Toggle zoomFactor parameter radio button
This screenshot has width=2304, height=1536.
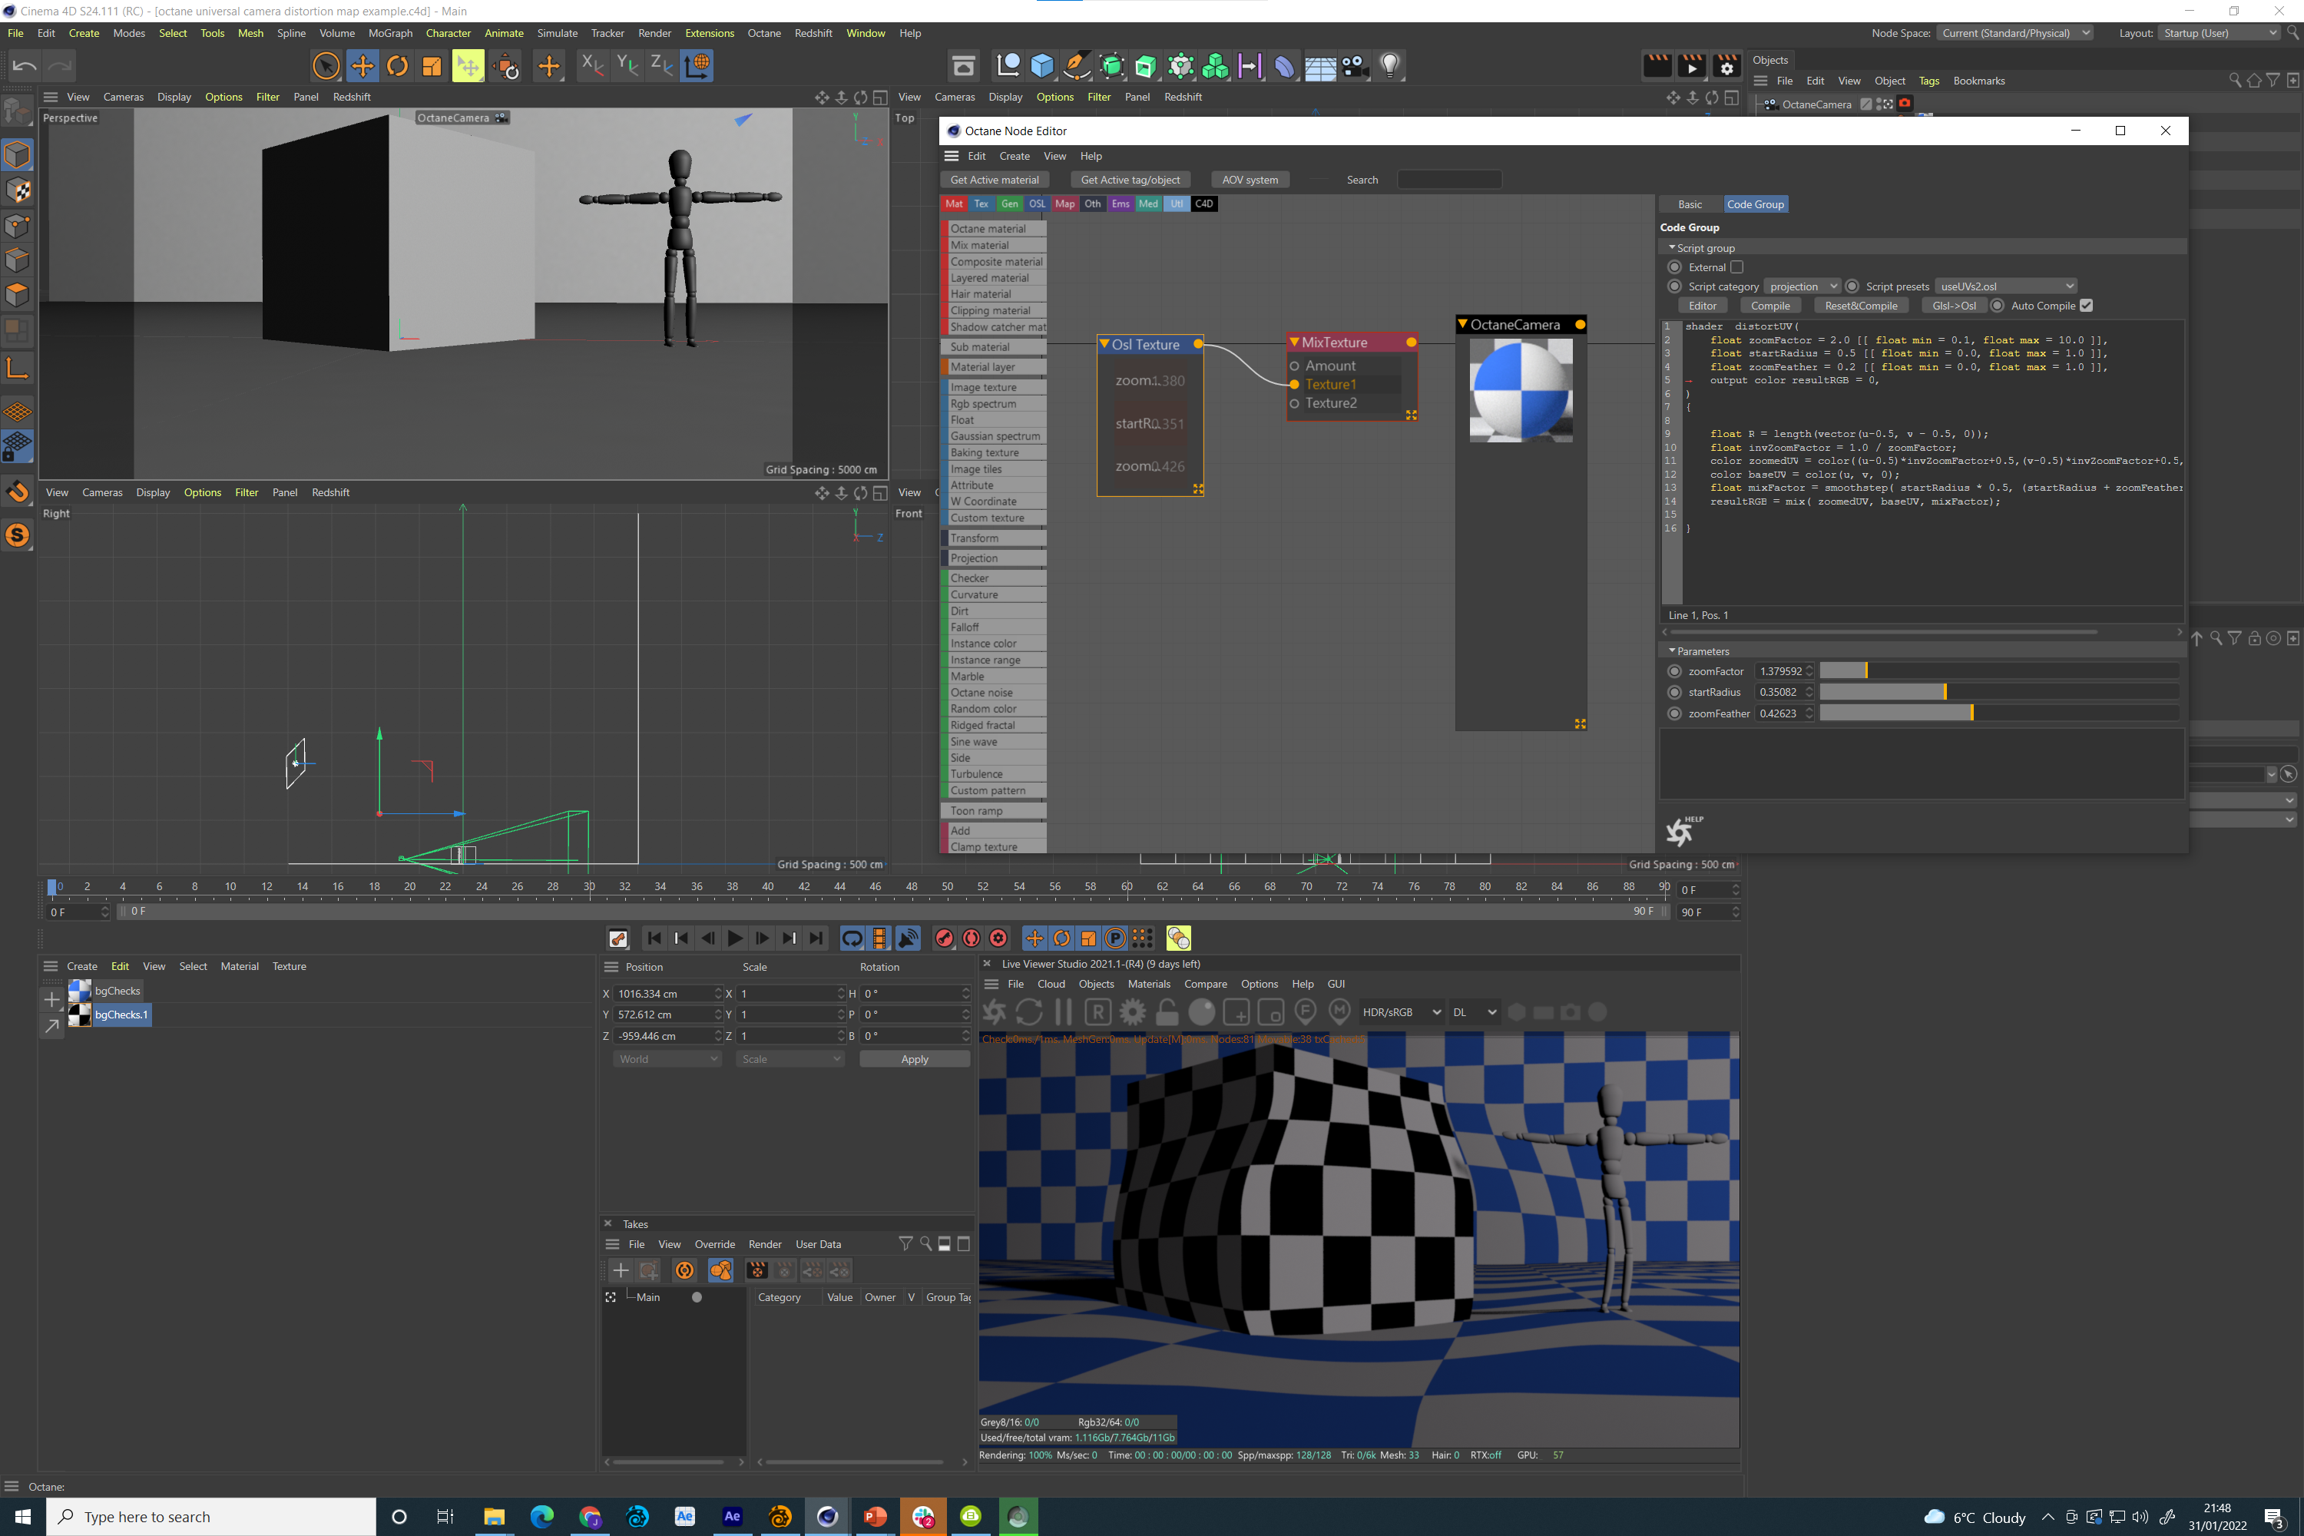pyautogui.click(x=1674, y=671)
